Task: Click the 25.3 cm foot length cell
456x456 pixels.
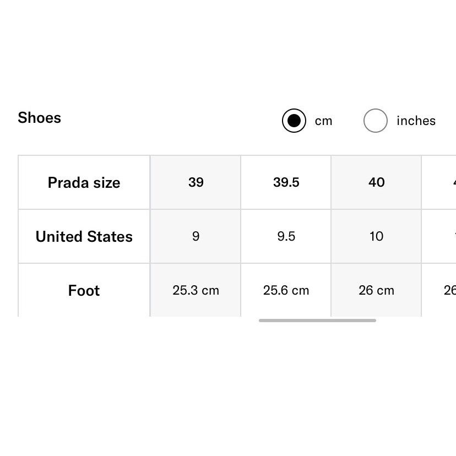Action: tap(196, 290)
